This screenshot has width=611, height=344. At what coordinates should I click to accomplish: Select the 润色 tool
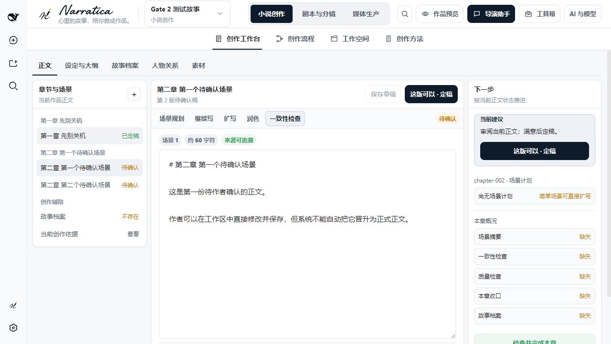[x=253, y=118]
